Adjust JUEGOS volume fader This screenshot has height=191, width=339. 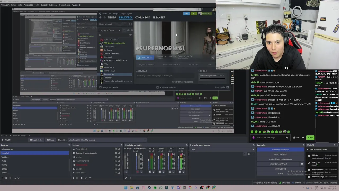pyautogui.click(x=159, y=157)
